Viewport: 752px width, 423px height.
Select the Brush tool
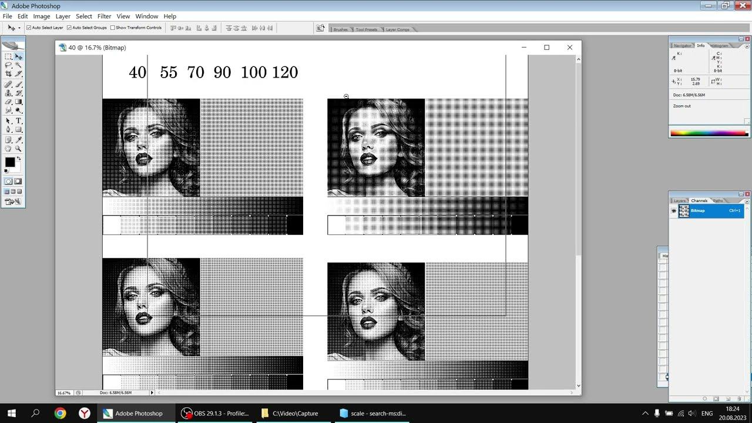click(18, 84)
